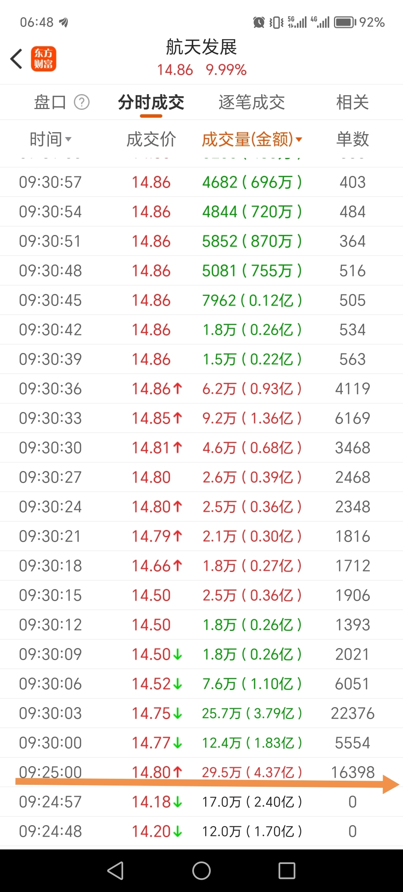Tap the 航天发展 stock title
The height and width of the screenshot is (892, 403).
pyautogui.click(x=201, y=47)
